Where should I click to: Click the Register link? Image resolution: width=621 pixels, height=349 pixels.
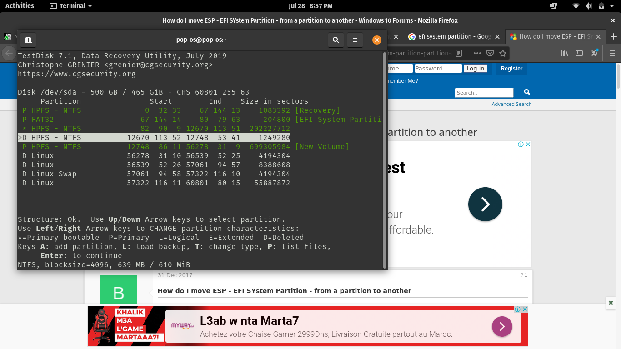click(511, 69)
